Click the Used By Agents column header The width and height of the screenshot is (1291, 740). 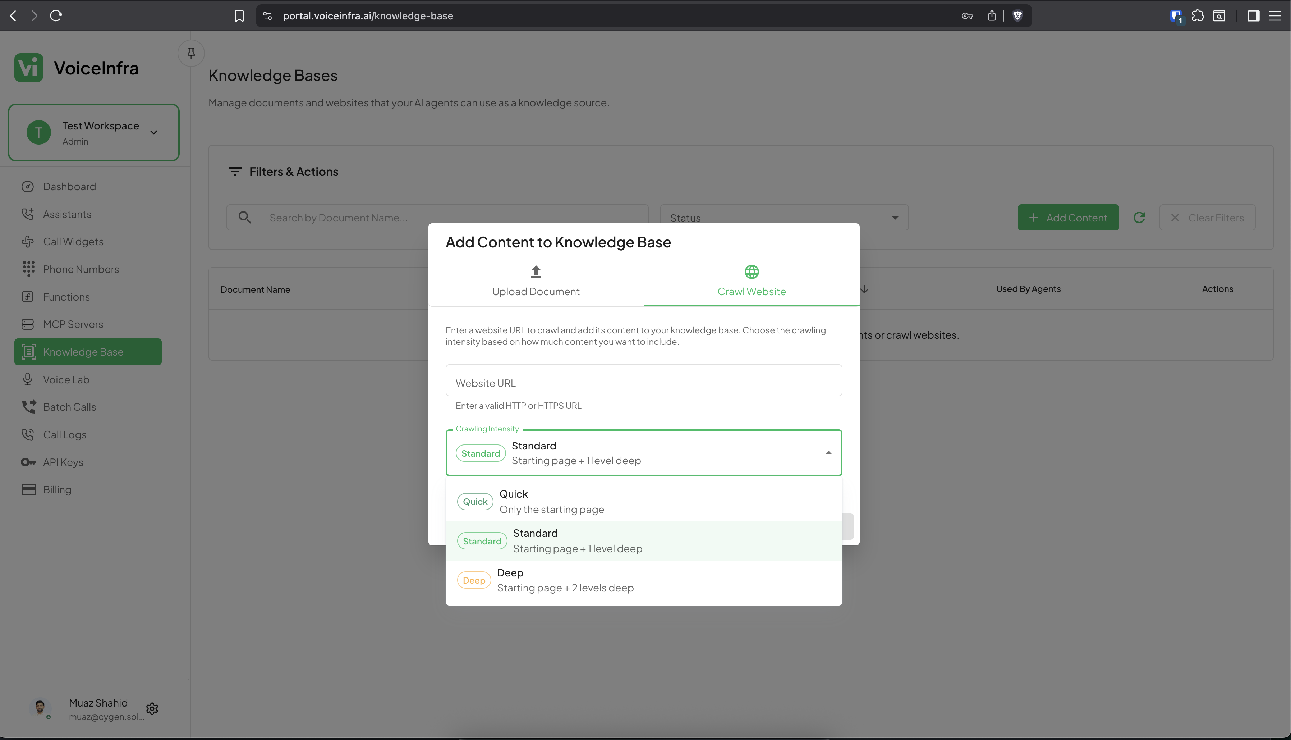[x=1028, y=289]
